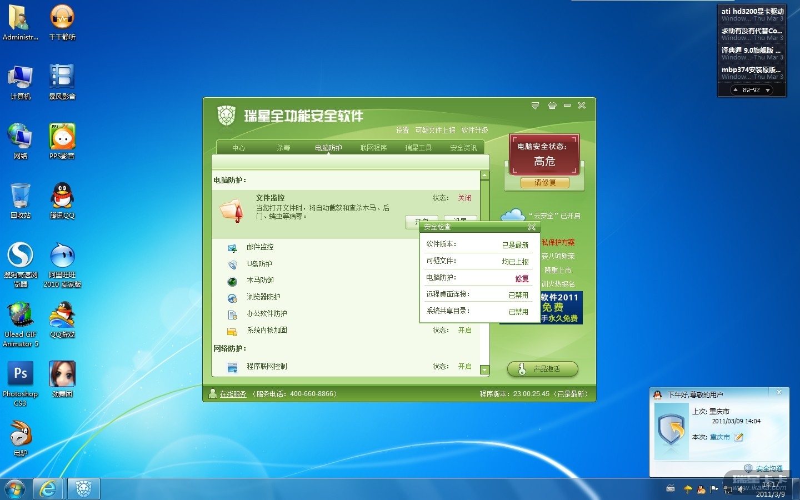Click 开启 status of 系统内核加固
This screenshot has width=800, height=500.
pyautogui.click(x=464, y=330)
